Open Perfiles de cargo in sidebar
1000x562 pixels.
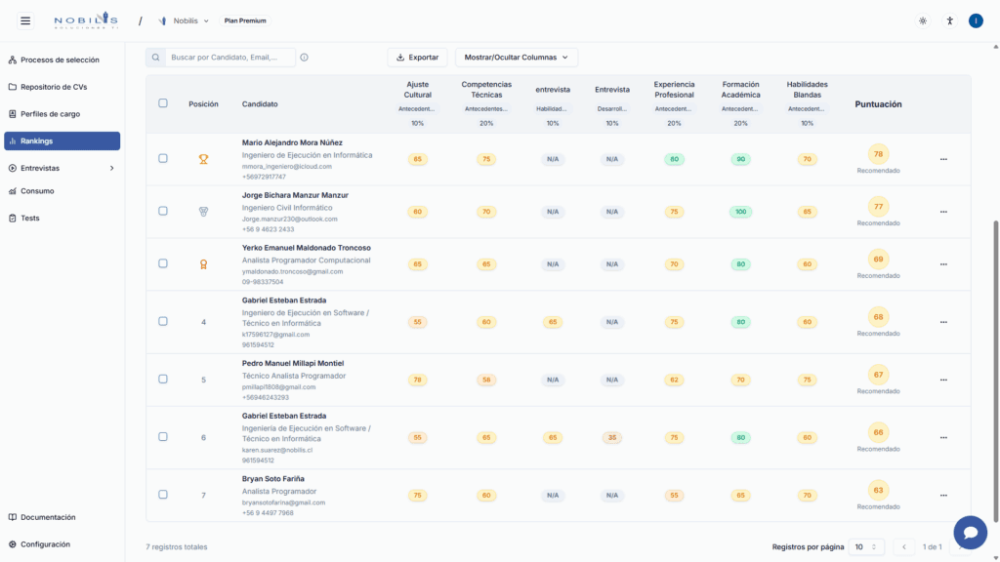click(x=50, y=114)
